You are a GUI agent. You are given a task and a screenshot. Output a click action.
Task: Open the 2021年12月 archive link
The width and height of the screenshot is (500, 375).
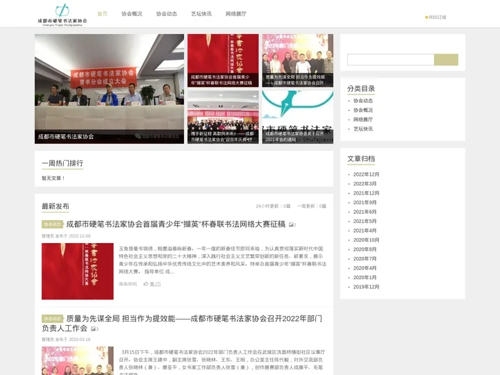(x=366, y=193)
